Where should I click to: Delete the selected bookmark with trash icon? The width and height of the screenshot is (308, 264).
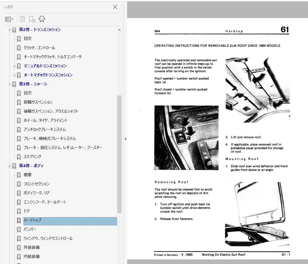click(23, 19)
